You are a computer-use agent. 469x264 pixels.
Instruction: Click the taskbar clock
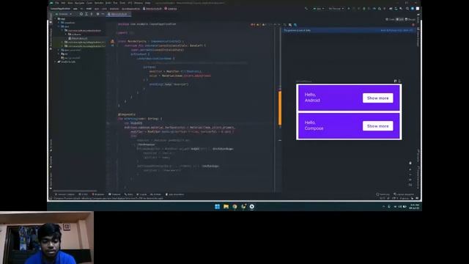click(415, 207)
